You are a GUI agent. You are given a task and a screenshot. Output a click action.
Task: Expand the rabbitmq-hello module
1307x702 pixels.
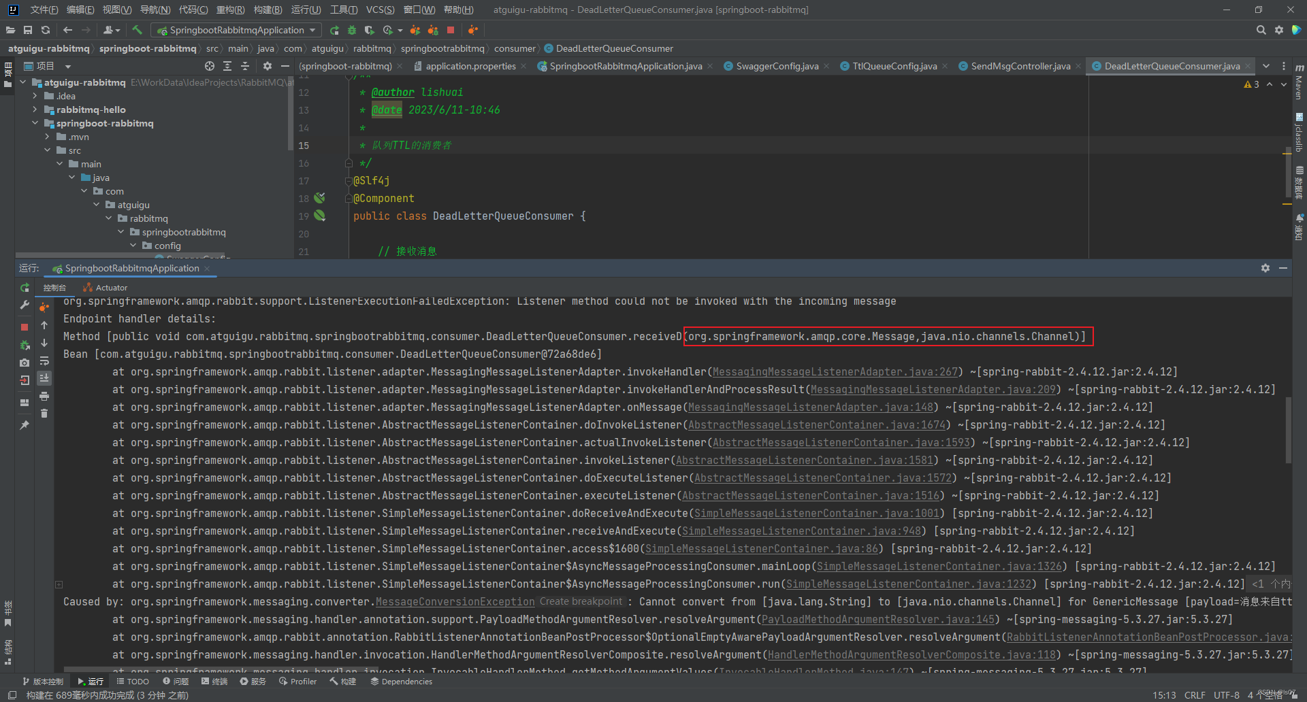click(x=35, y=110)
